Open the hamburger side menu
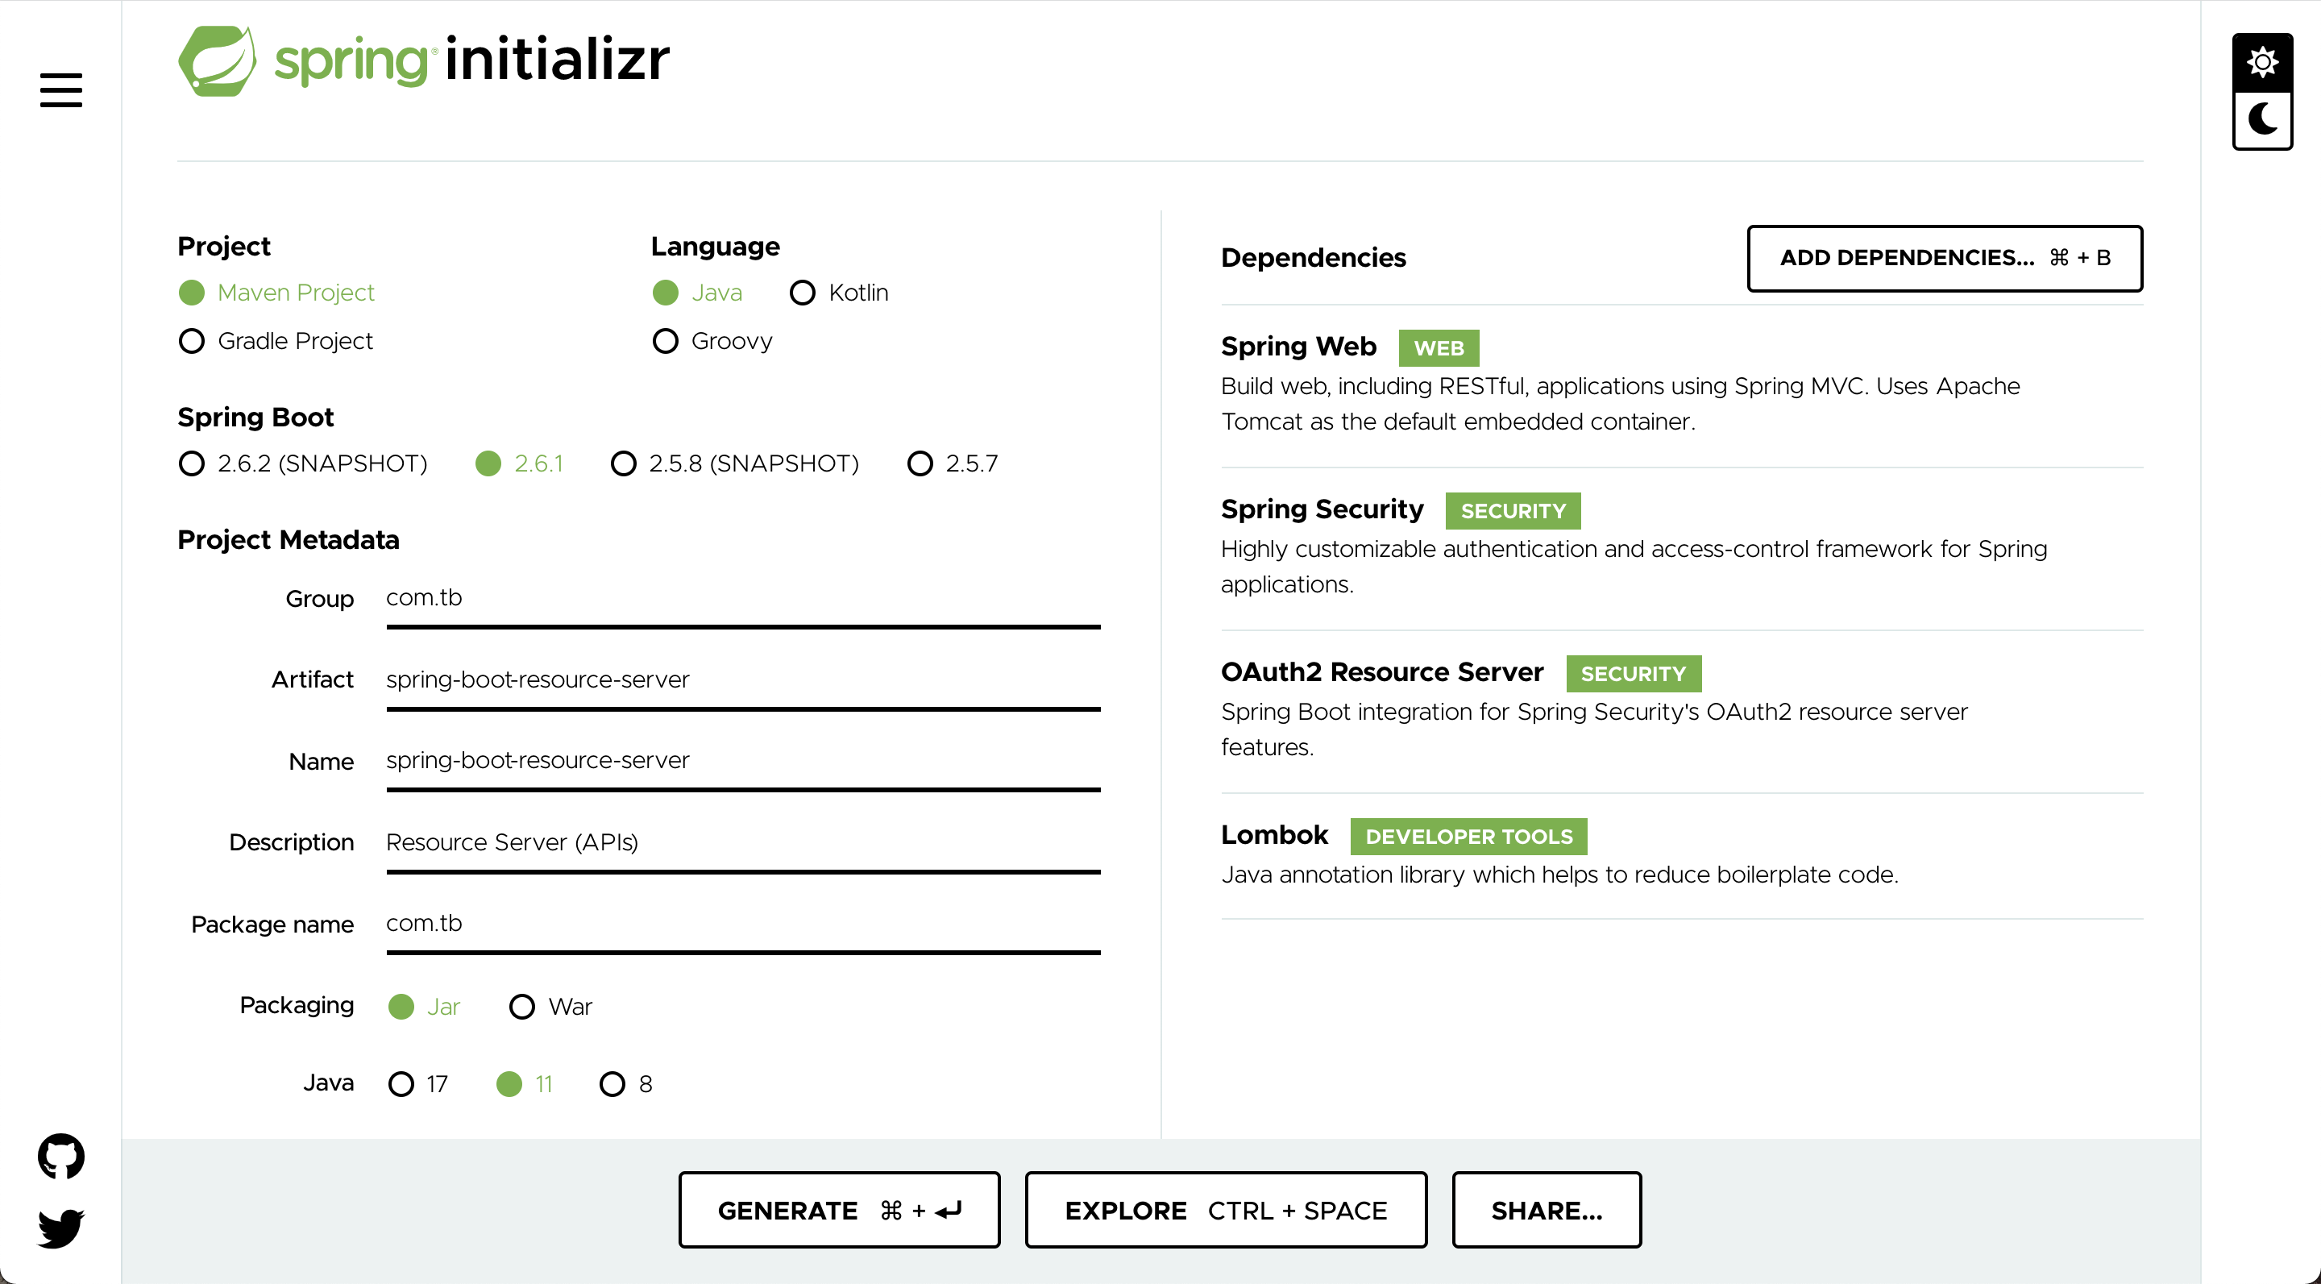2321x1284 pixels. point(60,90)
